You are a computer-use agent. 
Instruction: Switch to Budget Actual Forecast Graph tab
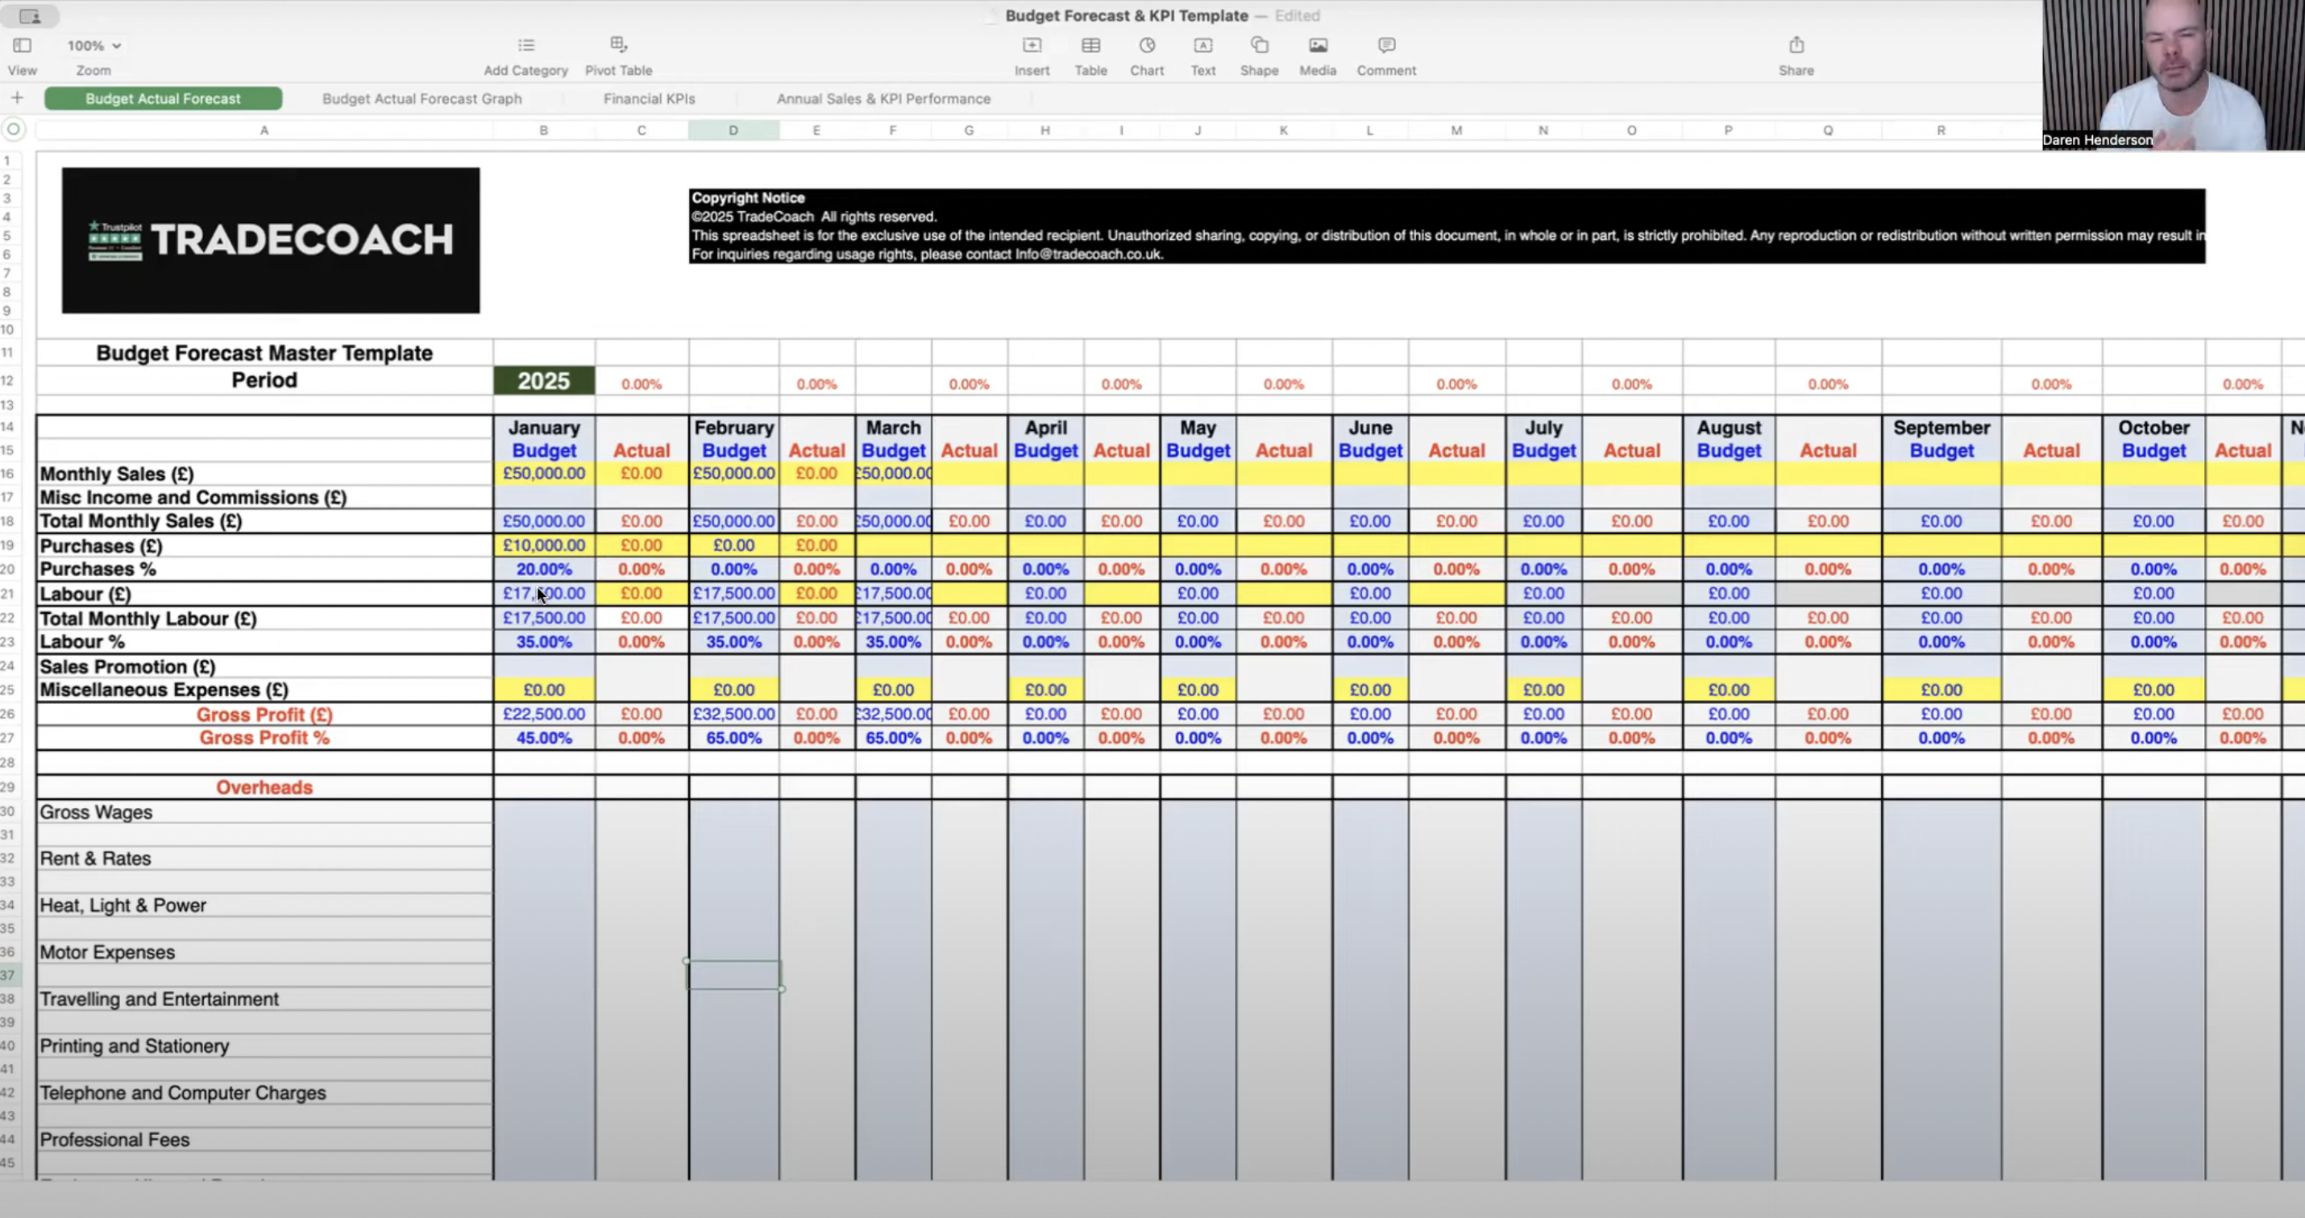422,98
